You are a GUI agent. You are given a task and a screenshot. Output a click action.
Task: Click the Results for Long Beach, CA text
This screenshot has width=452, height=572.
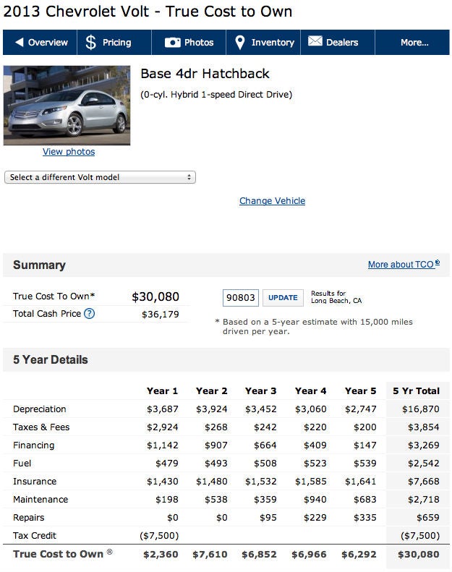336,297
